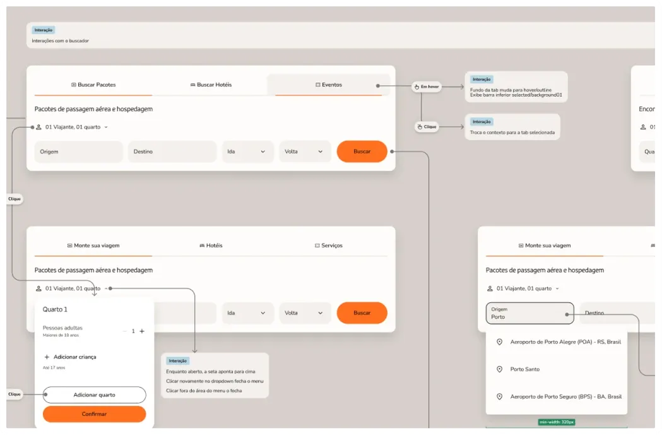
Task: Open Volta dropdown beside Quarto 1 panel
Action: [305, 313]
